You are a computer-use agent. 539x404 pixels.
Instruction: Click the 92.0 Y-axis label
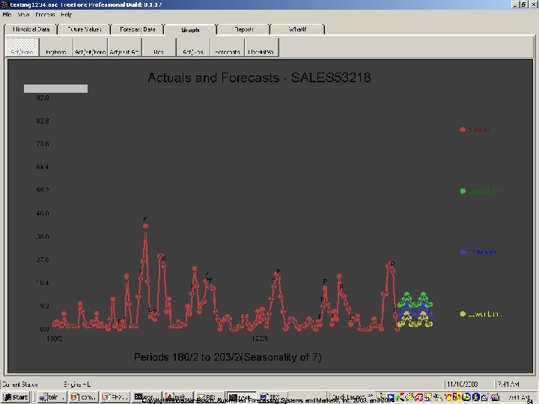point(43,98)
